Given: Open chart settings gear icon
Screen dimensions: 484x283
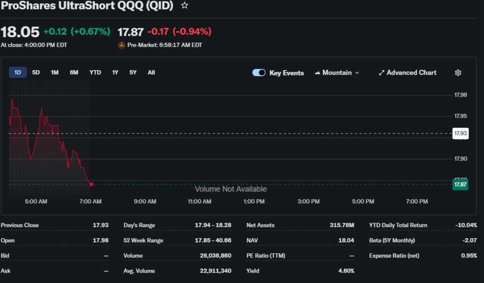Looking at the screenshot, I should (458, 73).
